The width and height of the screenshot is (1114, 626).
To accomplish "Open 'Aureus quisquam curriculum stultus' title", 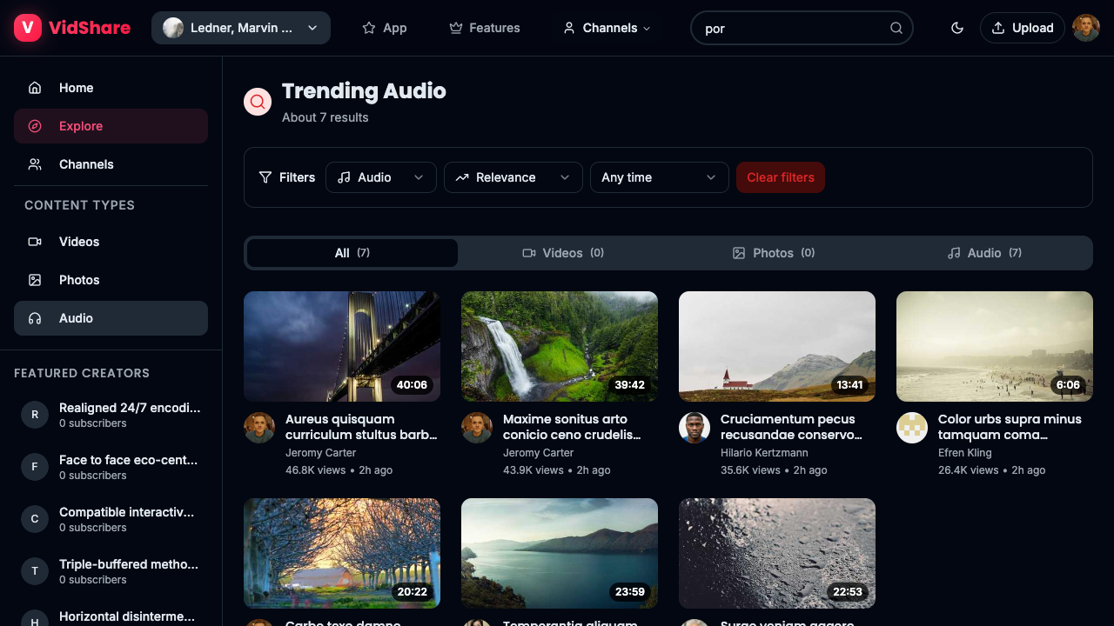I will (361, 427).
